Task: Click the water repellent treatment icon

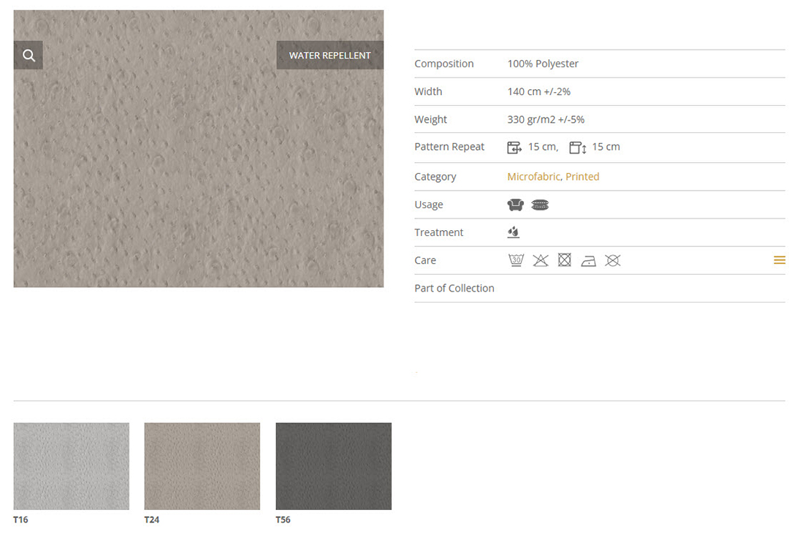Action: (x=514, y=232)
